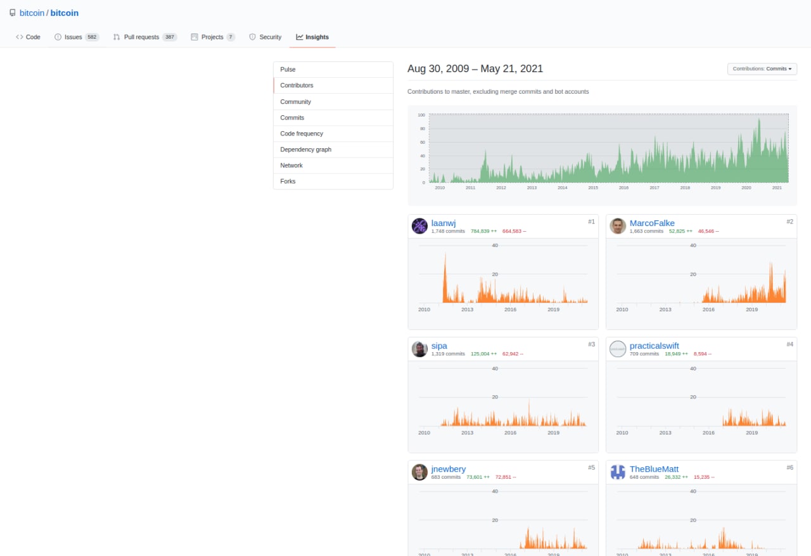View TheBlueMatt's 648 commits
The image size is (811, 556).
click(x=644, y=477)
